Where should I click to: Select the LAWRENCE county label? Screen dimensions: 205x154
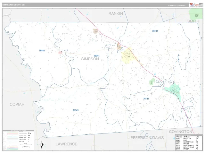66,144
